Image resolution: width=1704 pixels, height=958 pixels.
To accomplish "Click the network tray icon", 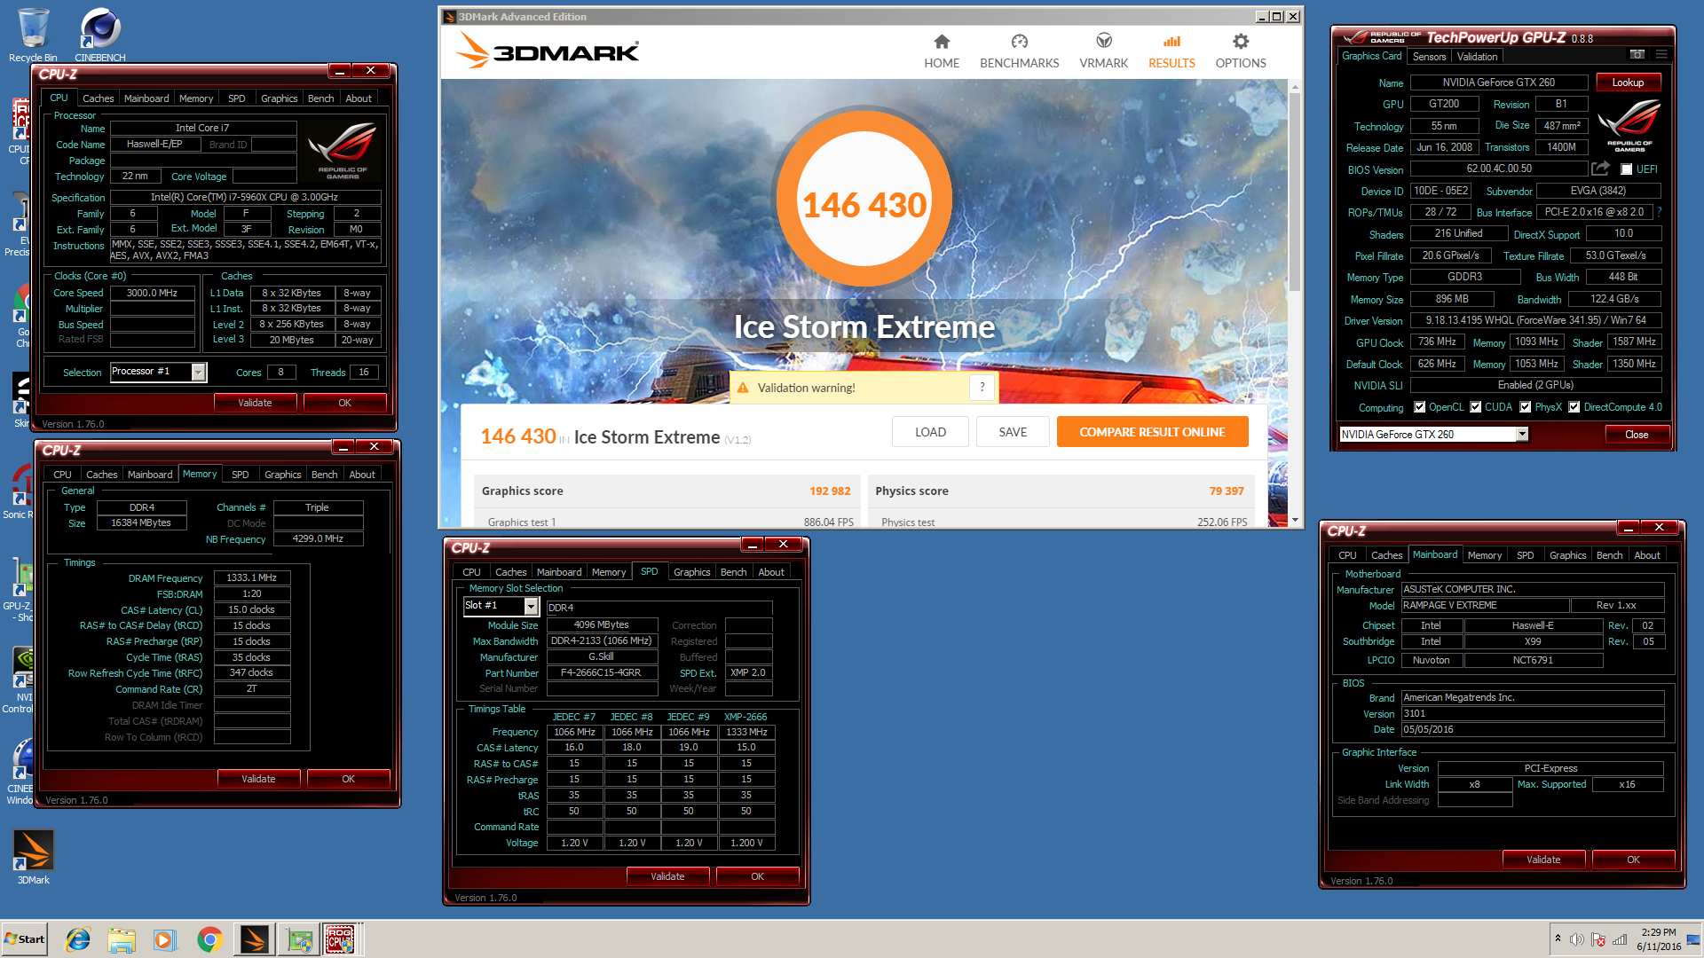I will coord(1620,939).
